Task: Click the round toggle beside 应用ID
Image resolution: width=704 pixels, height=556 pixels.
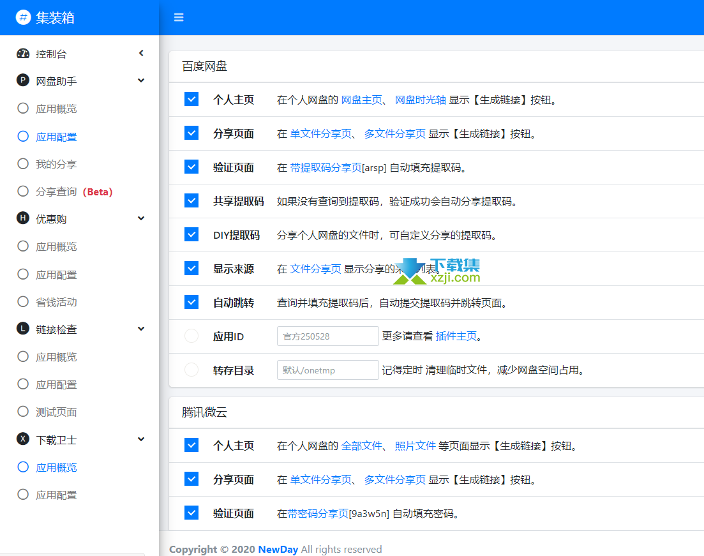Action: point(191,336)
